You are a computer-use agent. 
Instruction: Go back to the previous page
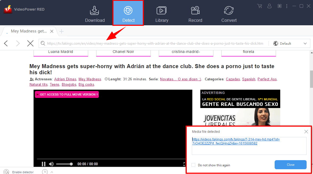coord(6,43)
